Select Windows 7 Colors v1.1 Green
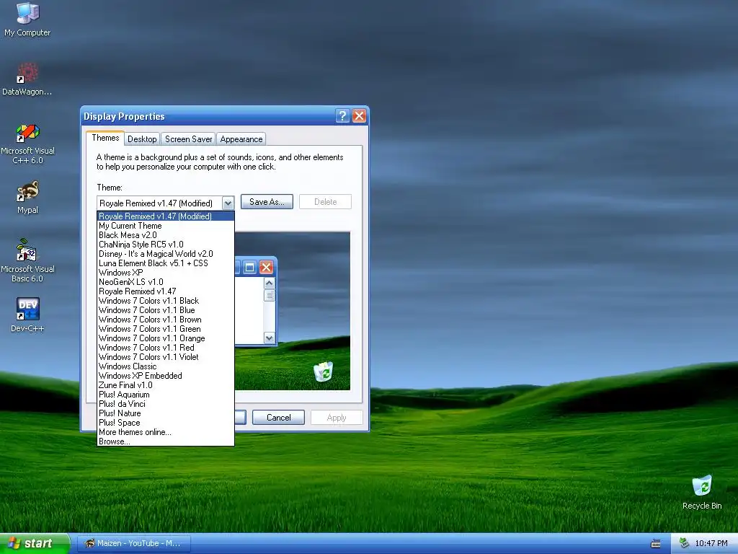The width and height of the screenshot is (738, 554). pyautogui.click(x=166, y=329)
